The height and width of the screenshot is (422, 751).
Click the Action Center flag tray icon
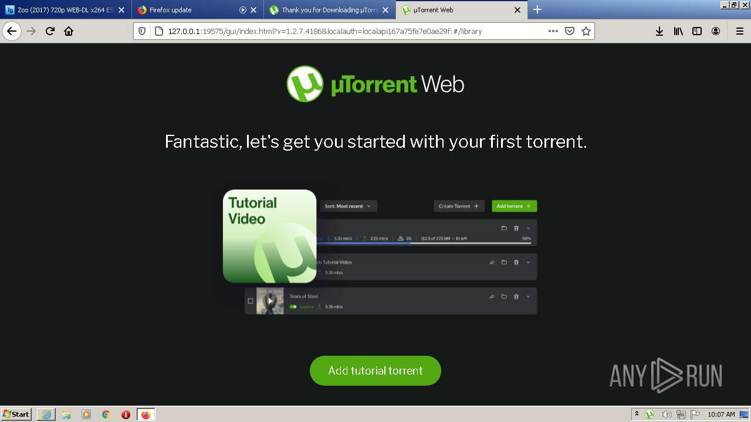click(x=695, y=414)
